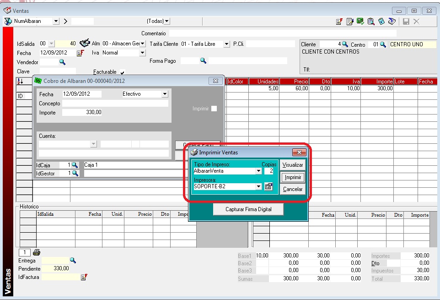Click the grey floppy disk save icon
440x300 pixels.
click(406, 22)
